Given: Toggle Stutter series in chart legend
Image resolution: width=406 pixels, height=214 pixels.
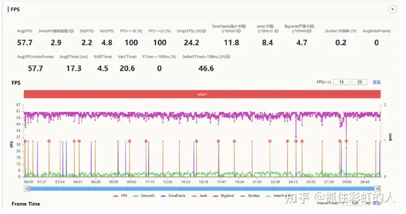Looking at the screenshot, I should [x=250, y=195].
